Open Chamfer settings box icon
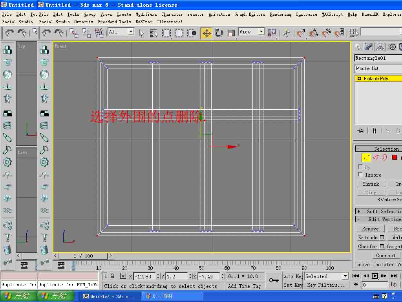This screenshot has width=402, height=302. pos(382,246)
